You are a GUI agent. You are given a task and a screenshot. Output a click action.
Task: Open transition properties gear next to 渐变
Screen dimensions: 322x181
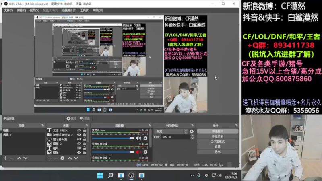click(192, 131)
